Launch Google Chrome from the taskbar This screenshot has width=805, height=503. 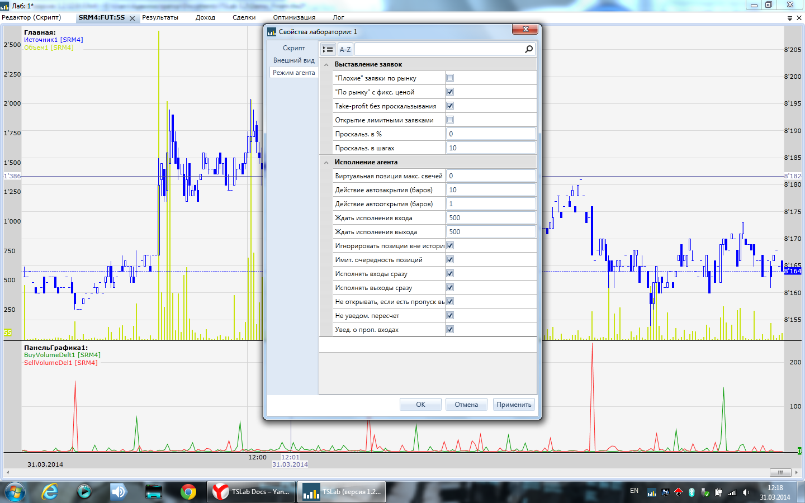[188, 492]
